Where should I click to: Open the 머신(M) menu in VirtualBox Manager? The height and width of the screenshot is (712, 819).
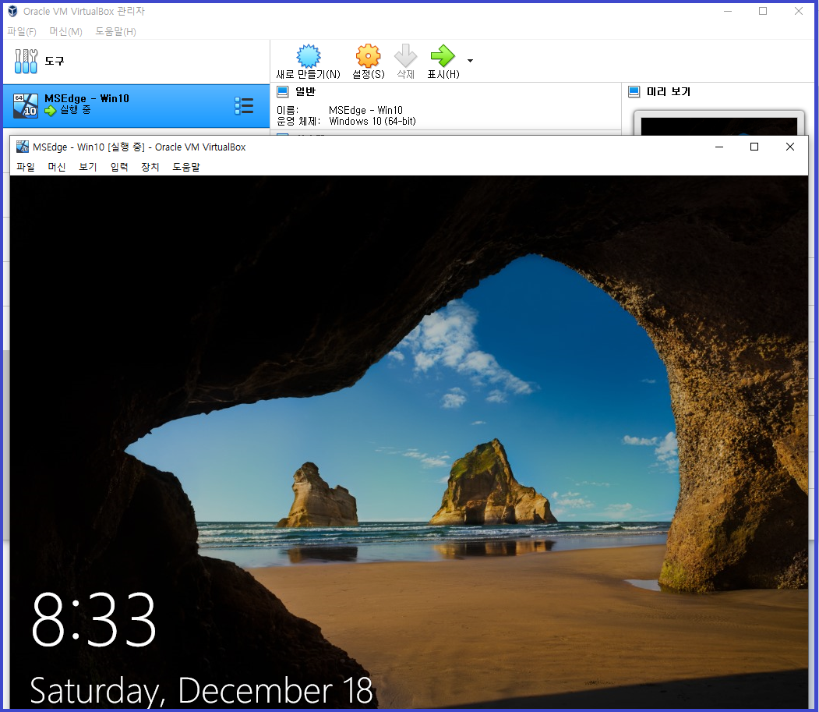point(65,31)
